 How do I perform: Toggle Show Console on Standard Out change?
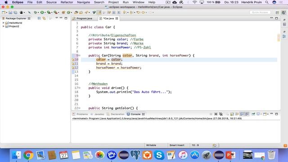242,114
